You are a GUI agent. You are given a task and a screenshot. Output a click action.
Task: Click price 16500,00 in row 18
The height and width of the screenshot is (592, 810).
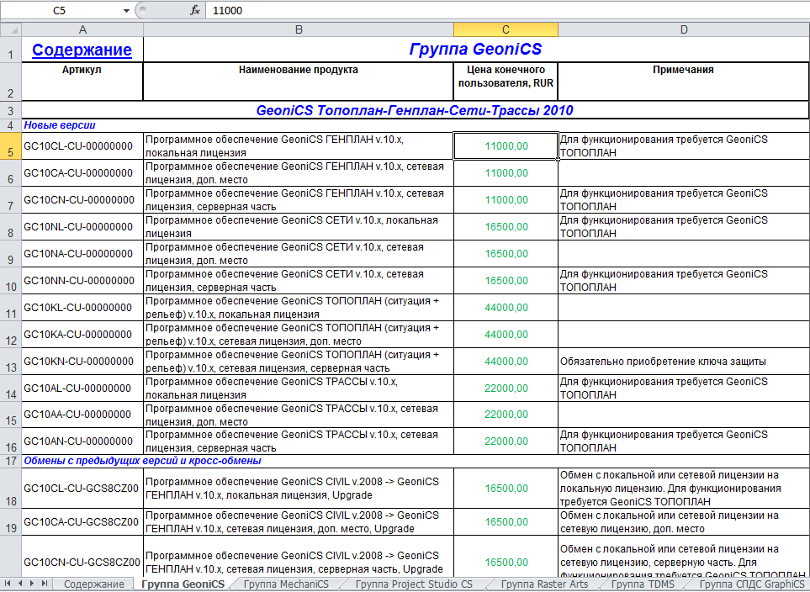click(x=506, y=489)
